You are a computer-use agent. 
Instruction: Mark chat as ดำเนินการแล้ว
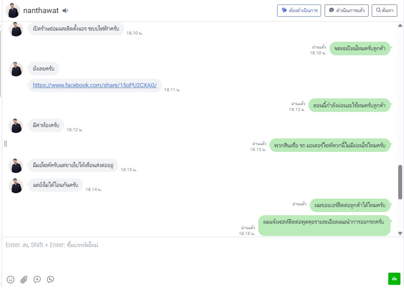click(346, 10)
